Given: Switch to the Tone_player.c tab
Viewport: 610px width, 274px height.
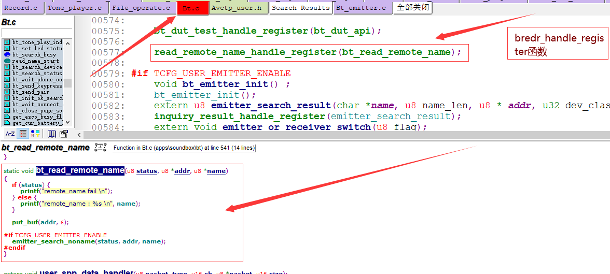Looking at the screenshot, I should [77, 8].
